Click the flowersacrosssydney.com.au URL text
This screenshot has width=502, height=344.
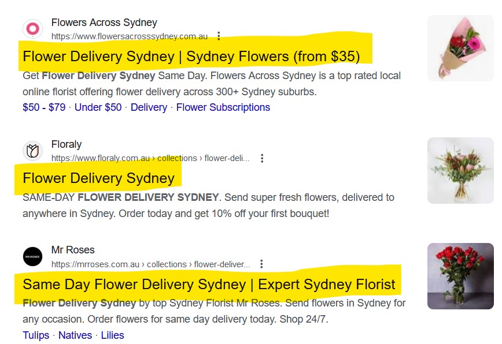[x=128, y=36]
